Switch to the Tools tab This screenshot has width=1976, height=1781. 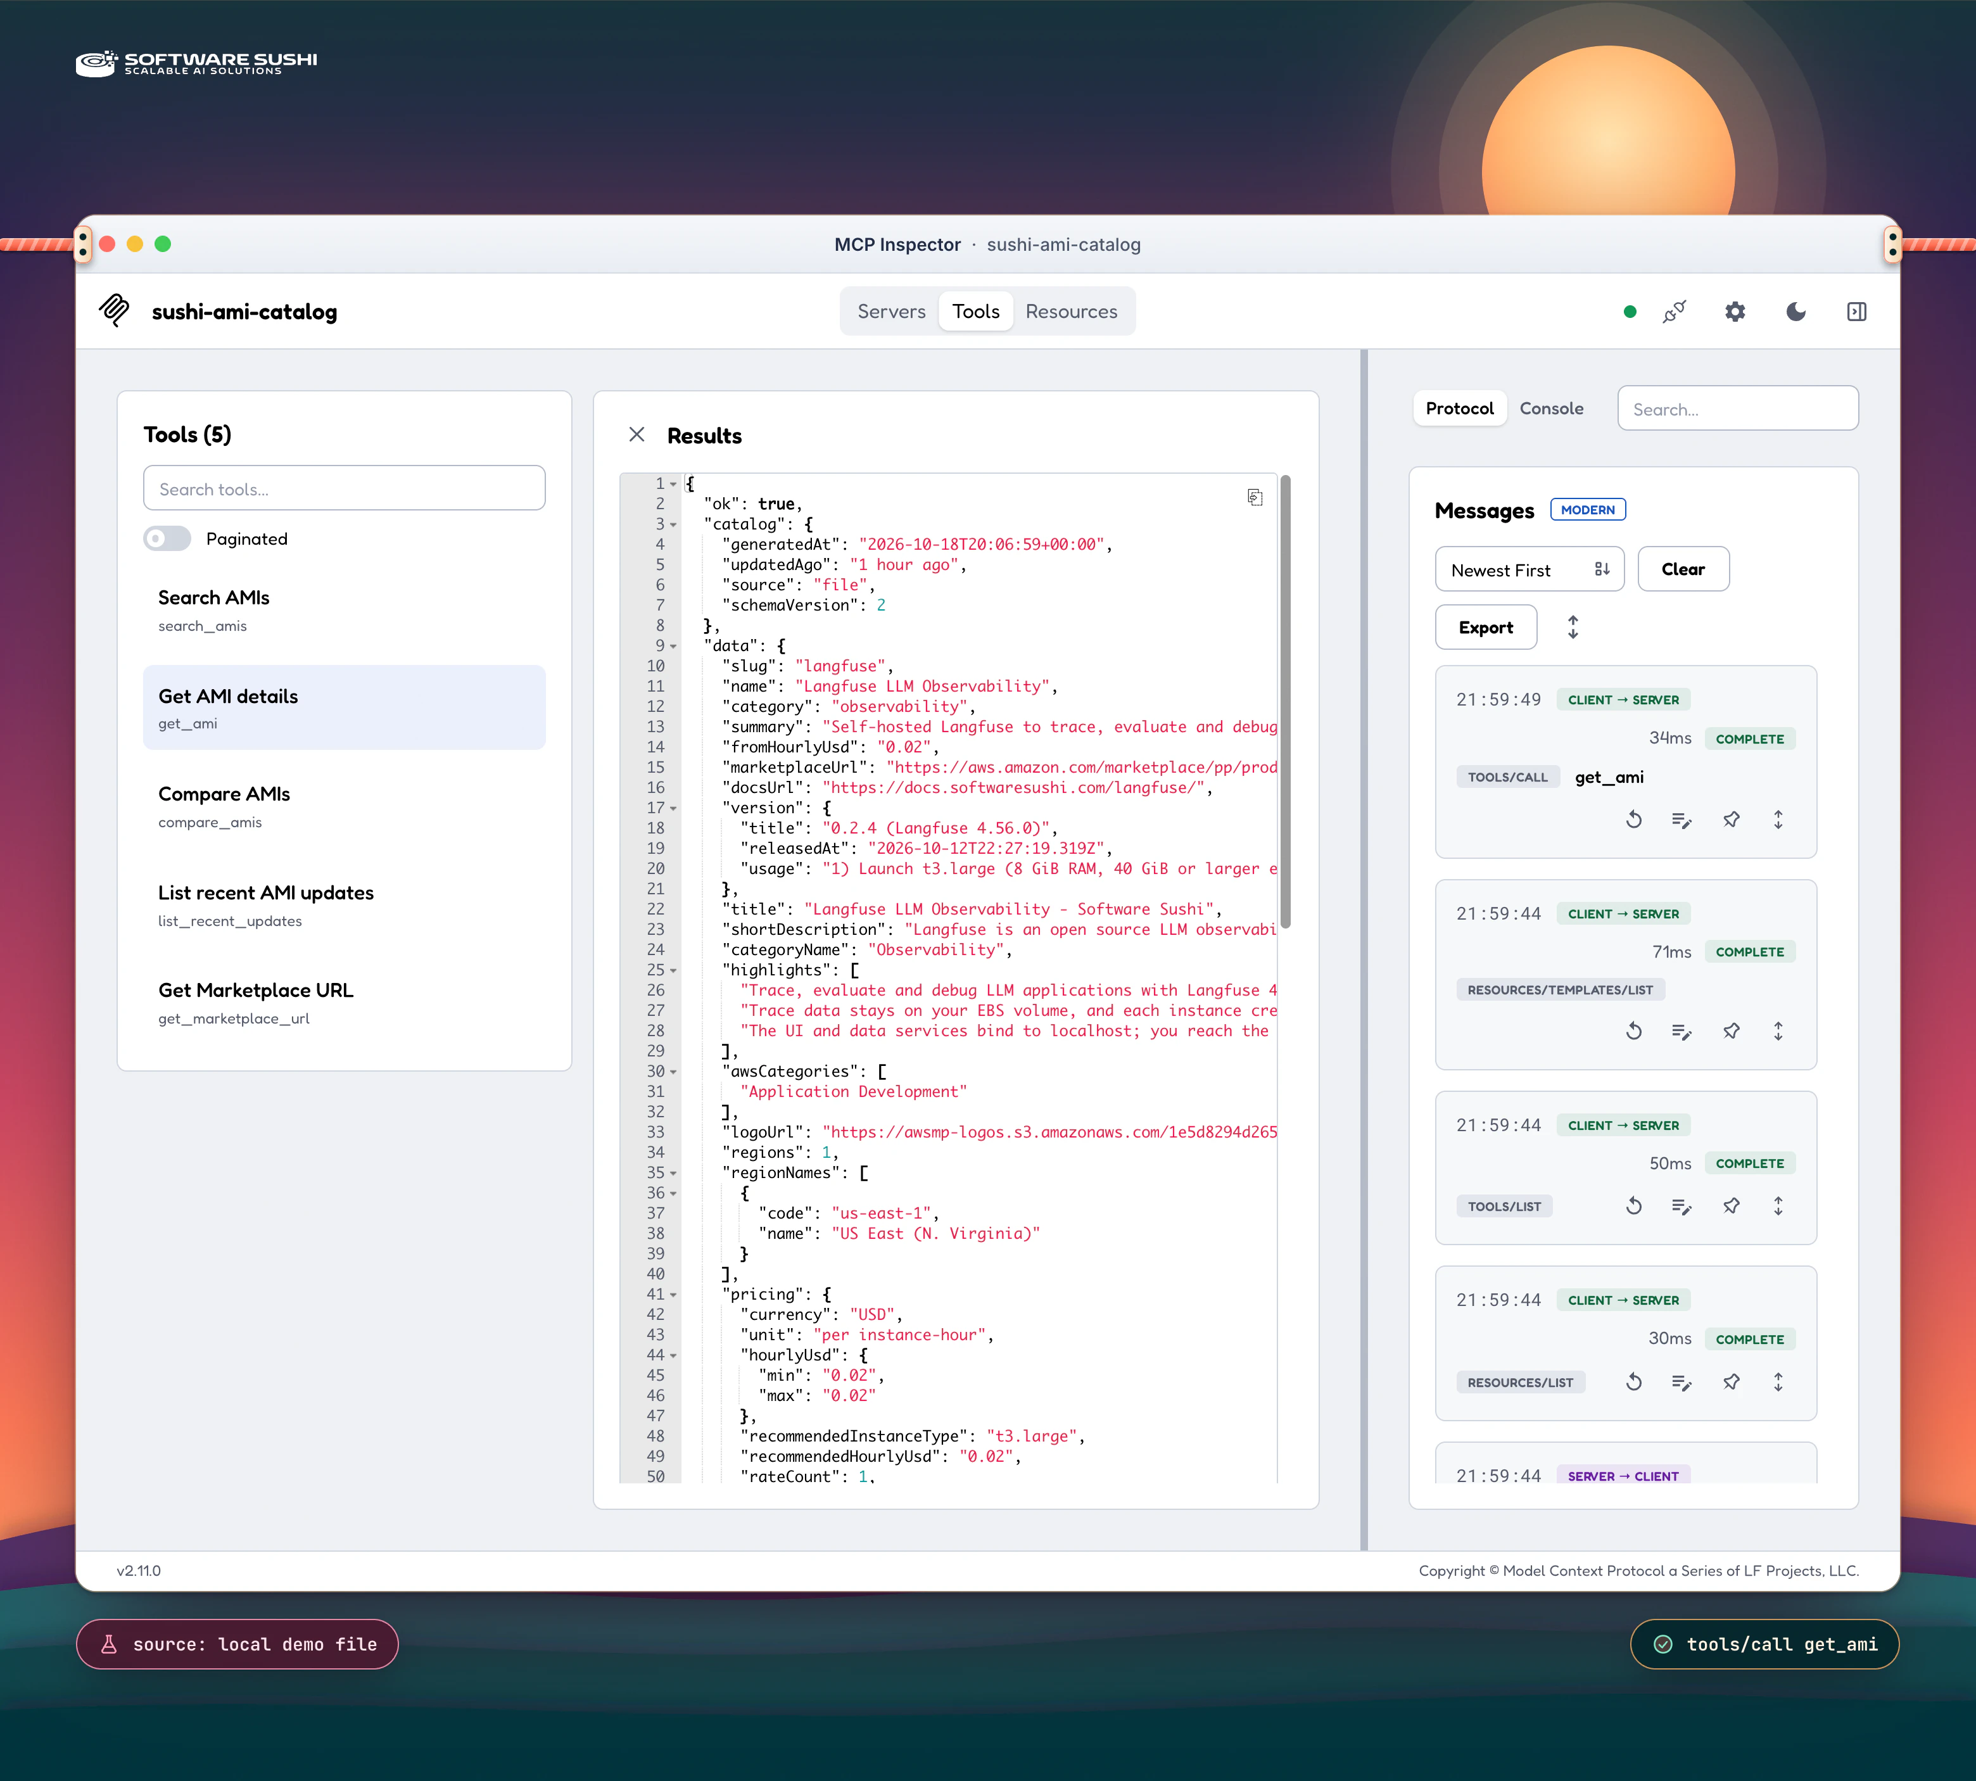coord(976,311)
